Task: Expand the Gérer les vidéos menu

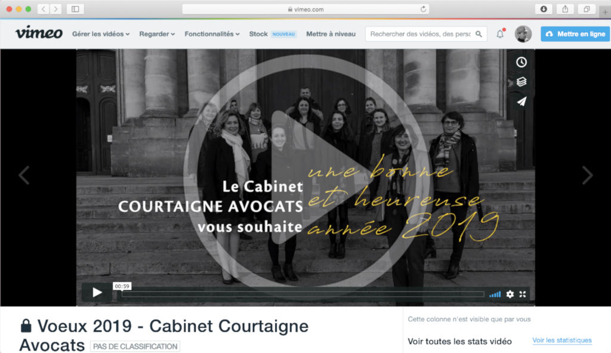Action: click(100, 34)
